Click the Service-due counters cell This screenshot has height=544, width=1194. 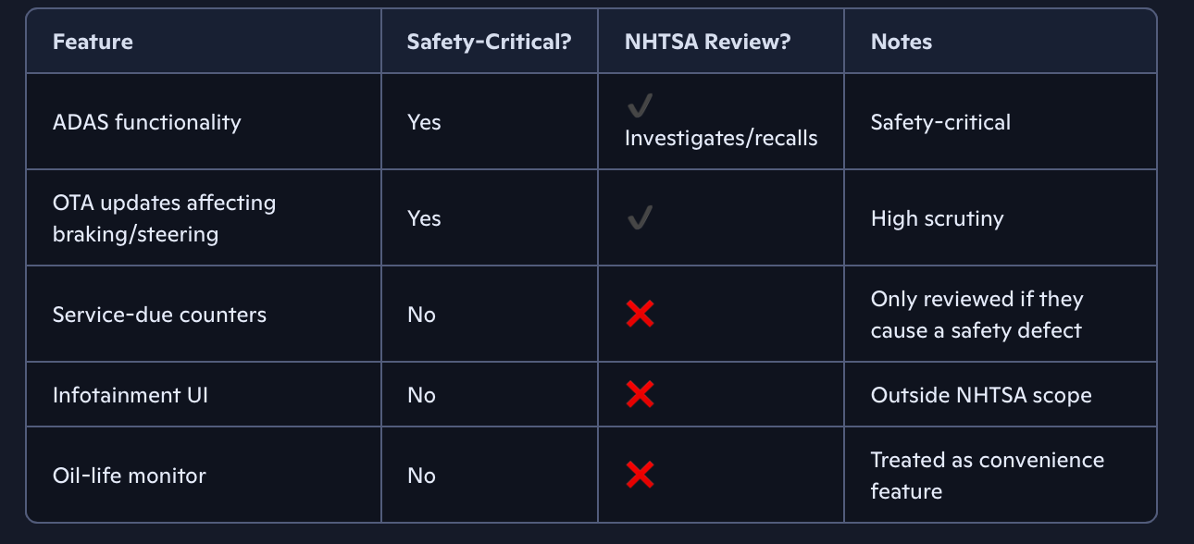point(159,315)
